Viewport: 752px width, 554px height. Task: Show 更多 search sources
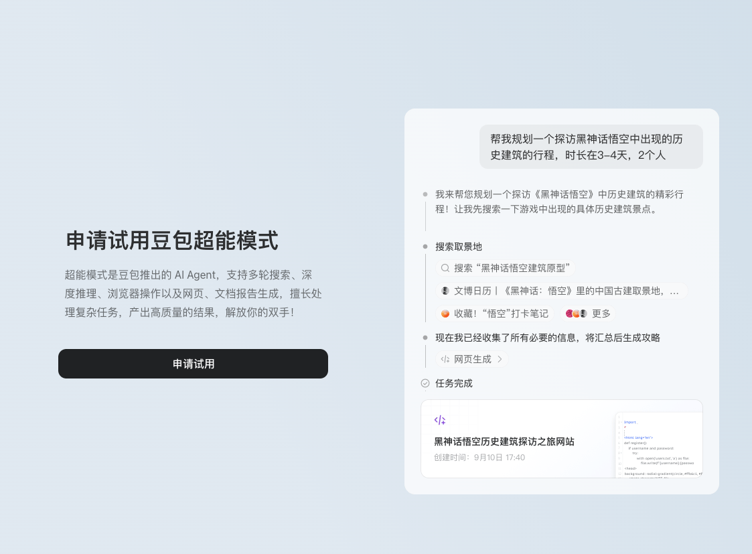click(588, 314)
